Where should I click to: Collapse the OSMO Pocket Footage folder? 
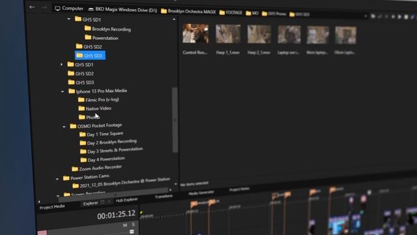click(64, 127)
